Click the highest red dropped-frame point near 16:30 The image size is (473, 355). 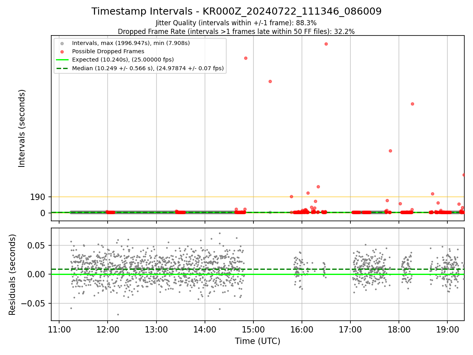pyautogui.click(x=326, y=44)
